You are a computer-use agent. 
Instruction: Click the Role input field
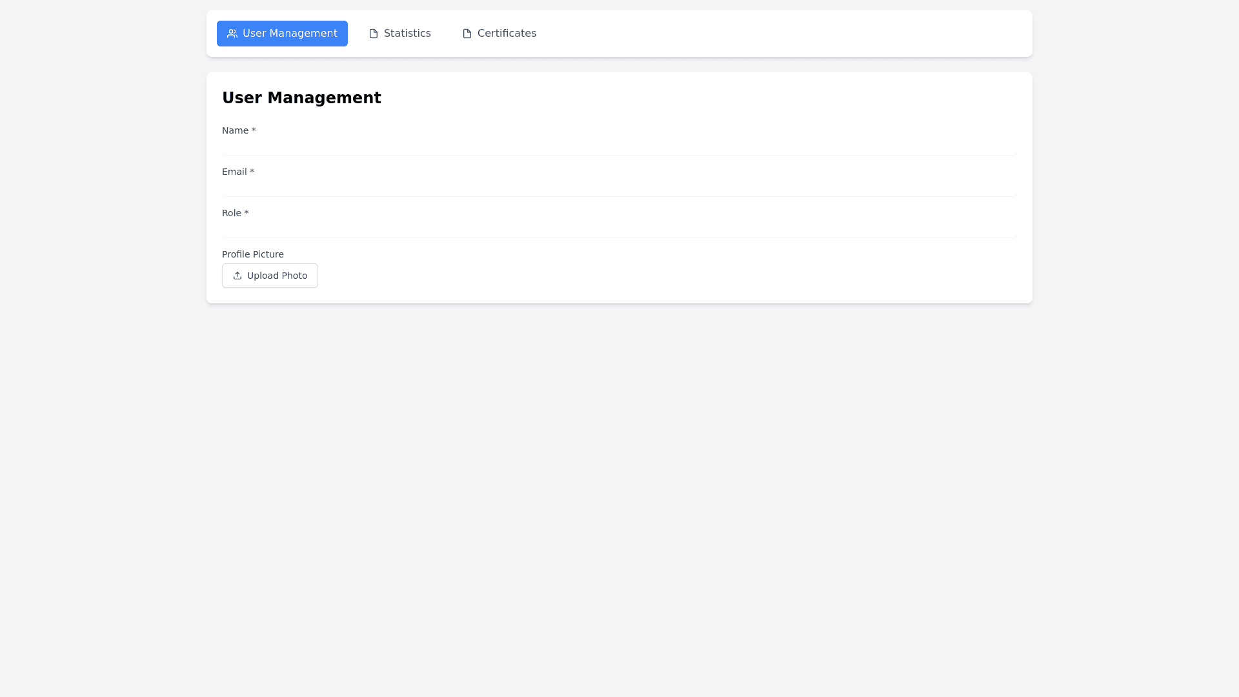[x=619, y=230]
